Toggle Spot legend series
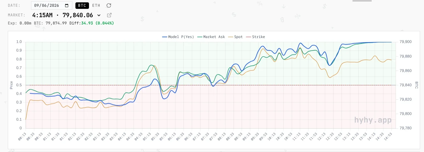This screenshot has width=424, height=152. pyautogui.click(x=235, y=37)
